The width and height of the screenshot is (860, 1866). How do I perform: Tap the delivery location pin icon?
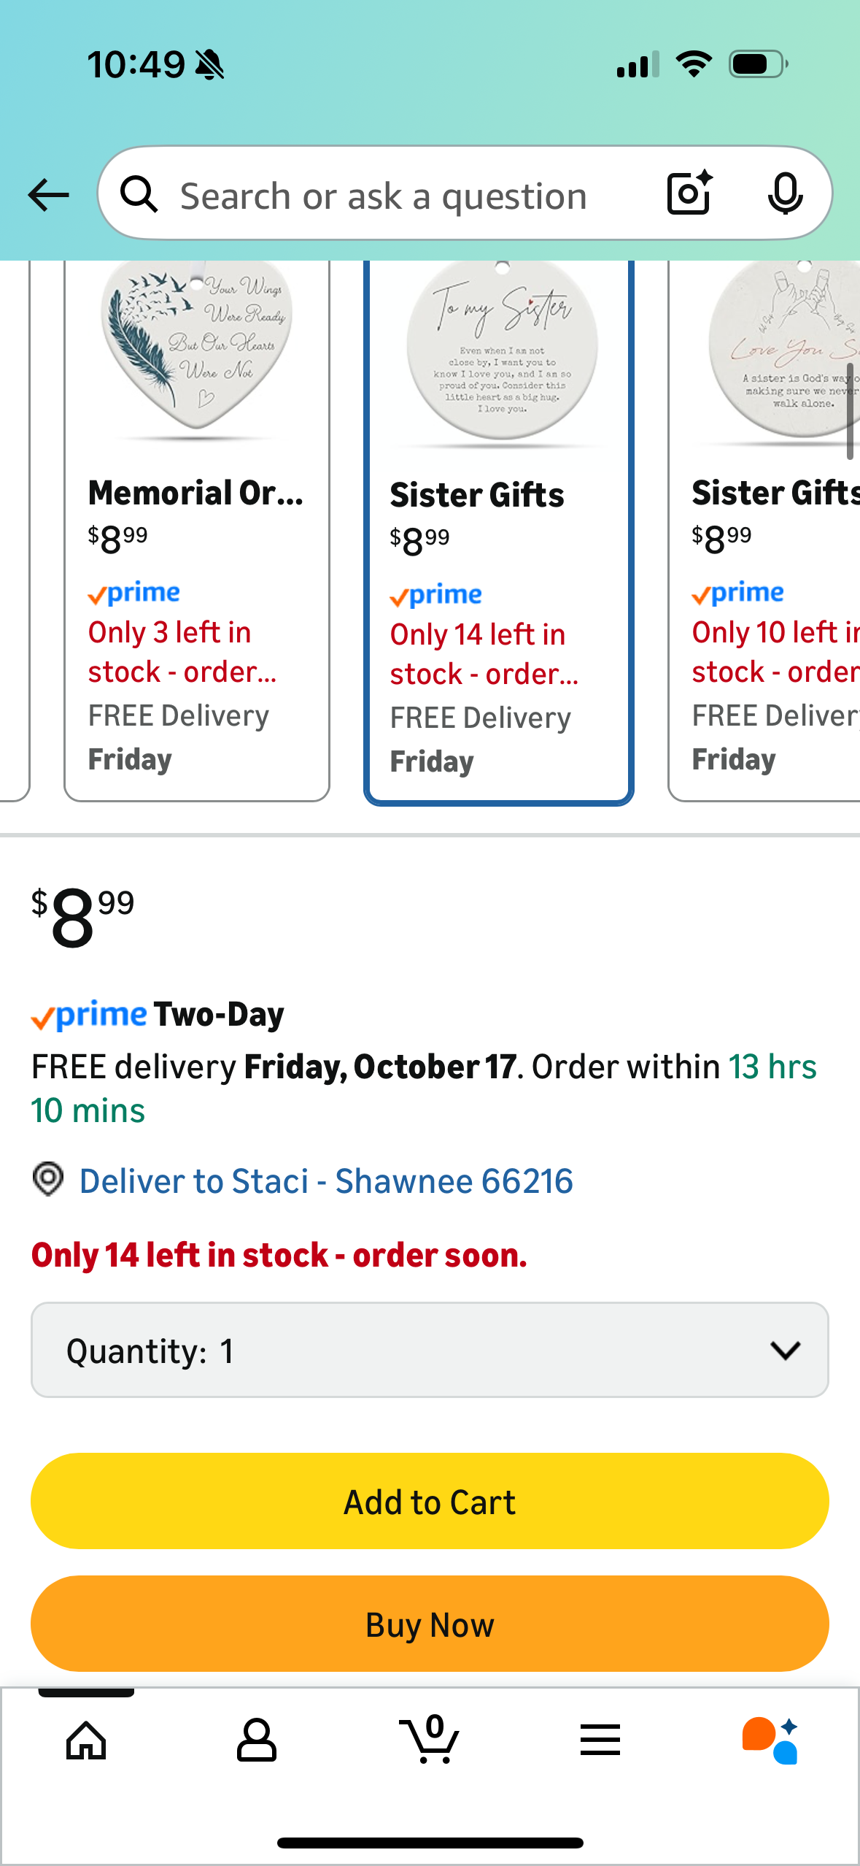pyautogui.click(x=48, y=1180)
